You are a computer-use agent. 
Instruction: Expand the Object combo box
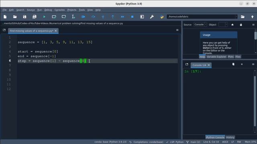pyautogui.click(x=223, y=25)
